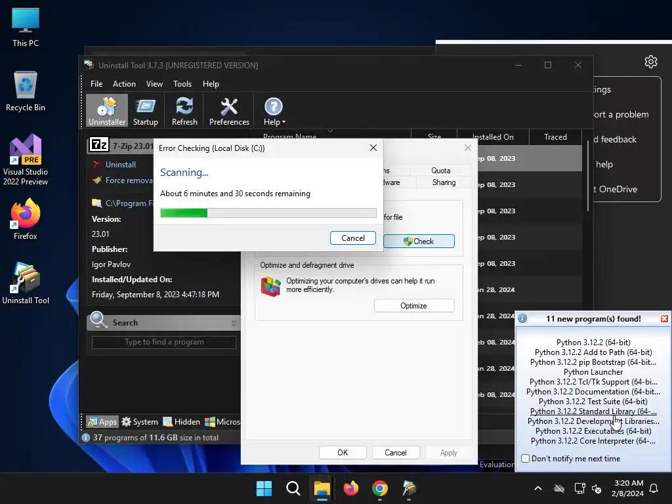This screenshot has height=504, width=672.
Task: Switch to the Microsoft apps tab
Action: [222, 422]
